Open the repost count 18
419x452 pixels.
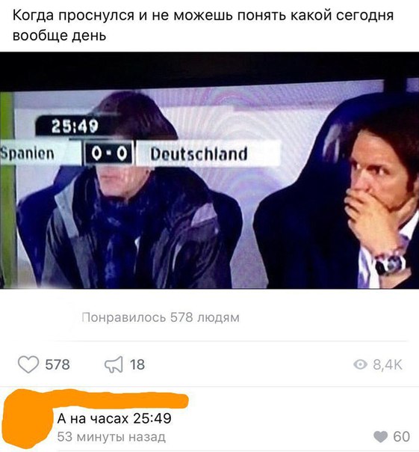tap(137, 364)
